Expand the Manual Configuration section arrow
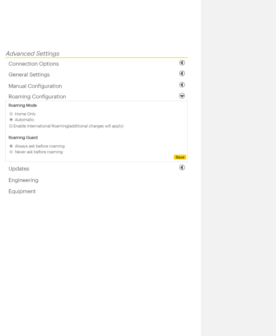Screen dimensions: 276x336 coord(182,85)
